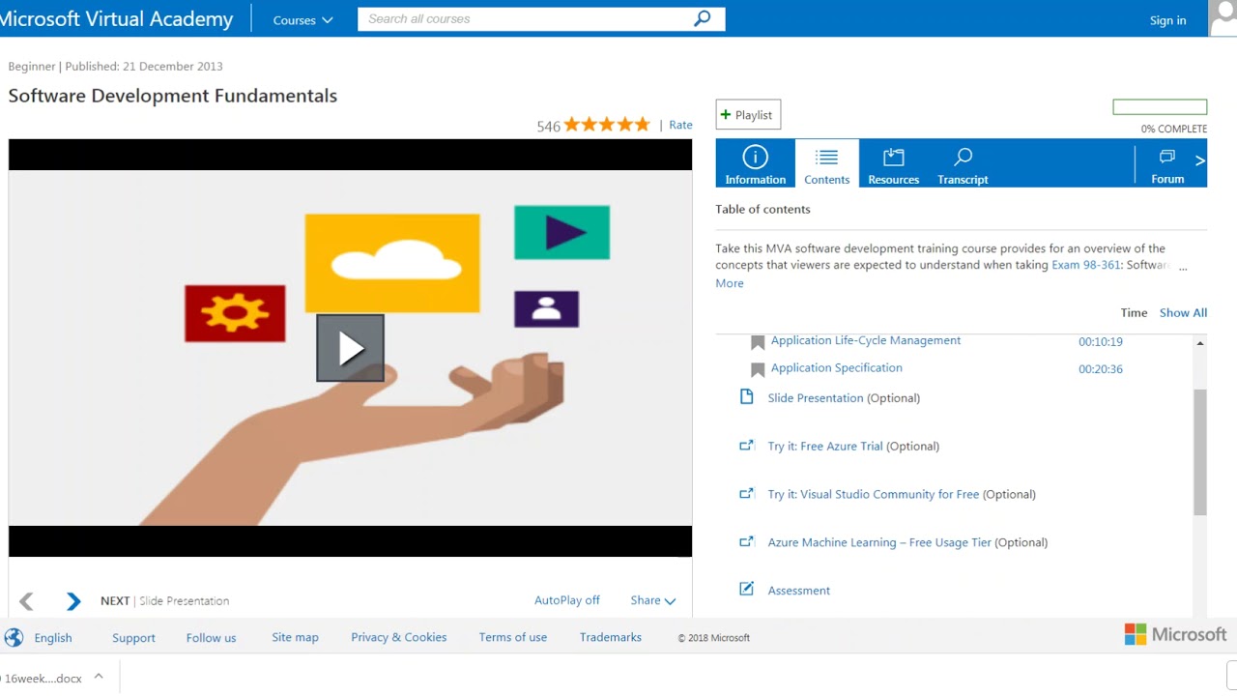Screen dimensions: 1237x696
Task: Click the Sign in link
Action: 1167,20
